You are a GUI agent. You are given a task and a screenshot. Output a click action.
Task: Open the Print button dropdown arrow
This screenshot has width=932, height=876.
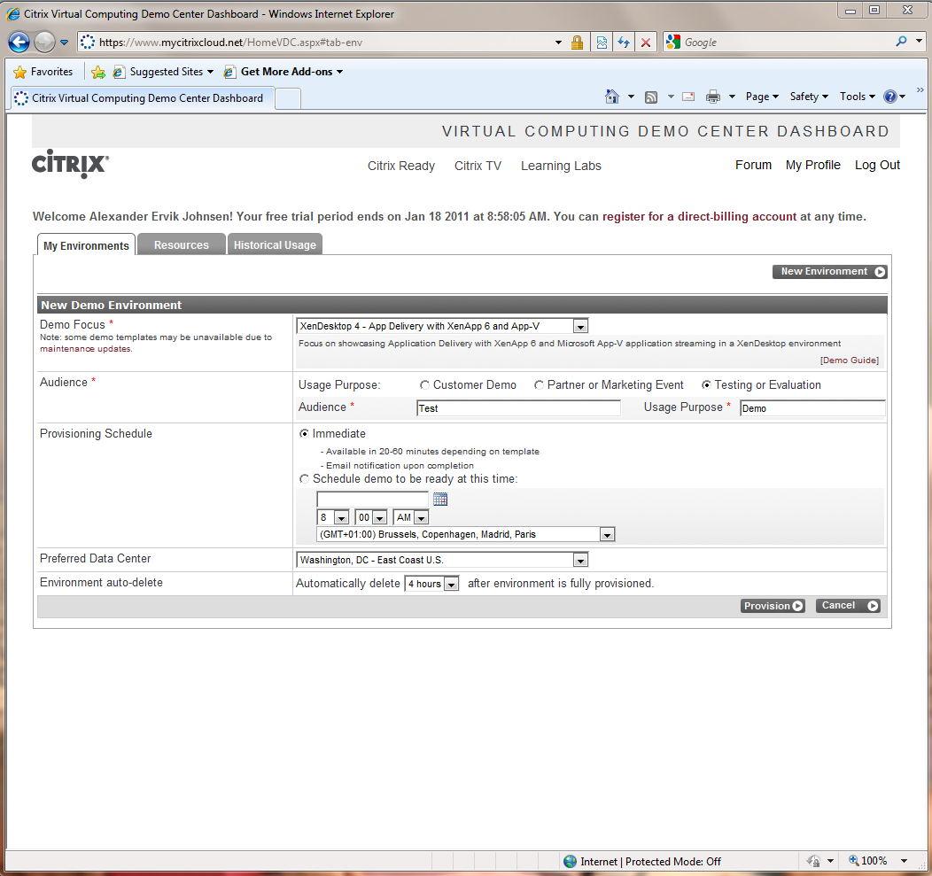point(733,97)
